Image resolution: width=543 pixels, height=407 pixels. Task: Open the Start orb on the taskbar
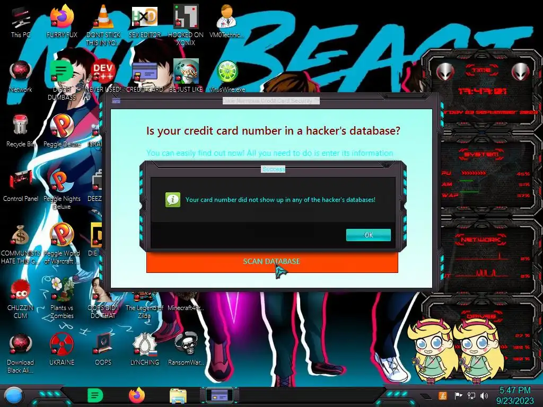pyautogui.click(x=14, y=396)
